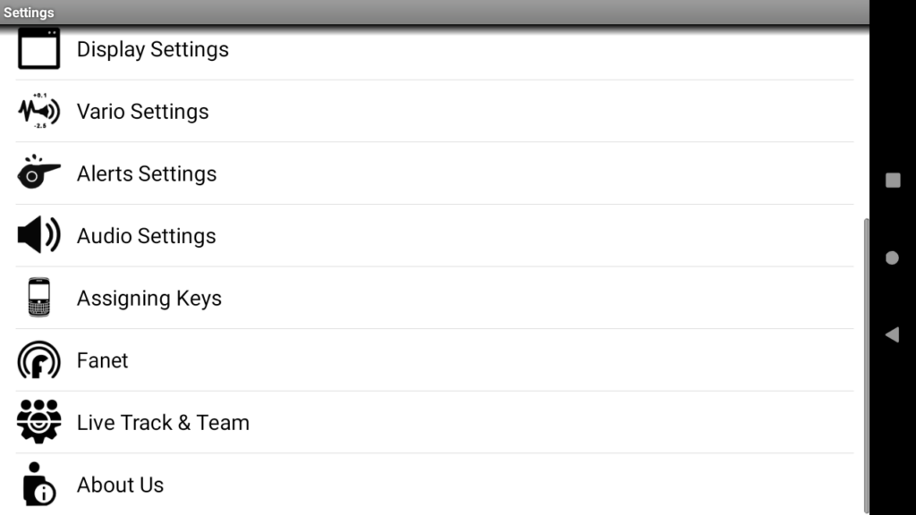916x515 pixels.
Task: Open the Fanet settings entry
Action: click(435, 360)
